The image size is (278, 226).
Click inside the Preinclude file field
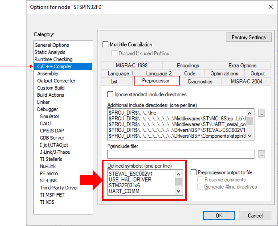click(181, 154)
